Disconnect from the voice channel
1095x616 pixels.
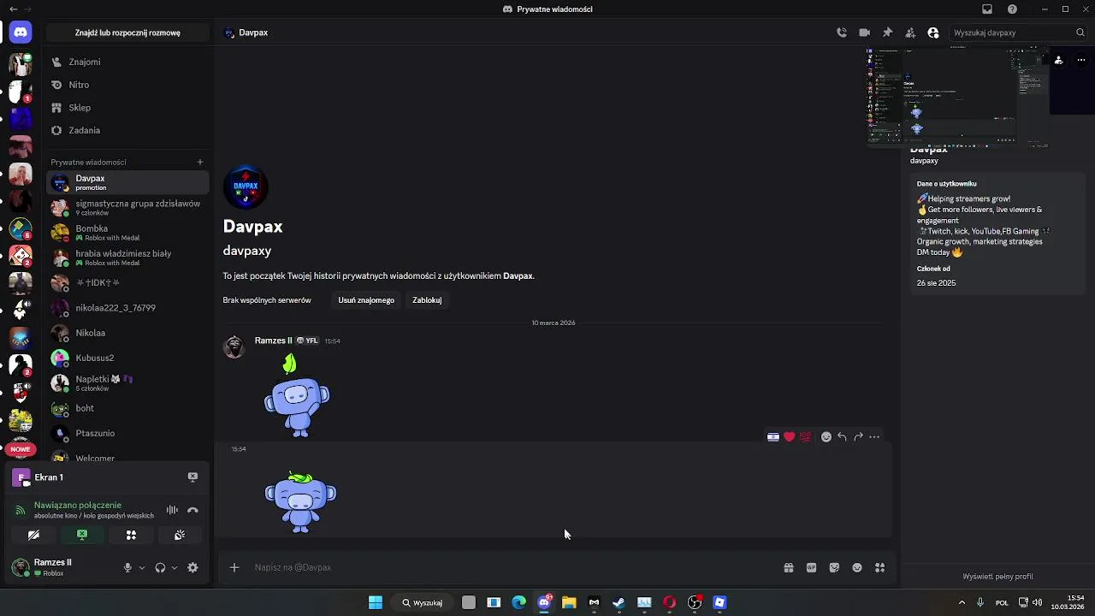click(x=192, y=510)
